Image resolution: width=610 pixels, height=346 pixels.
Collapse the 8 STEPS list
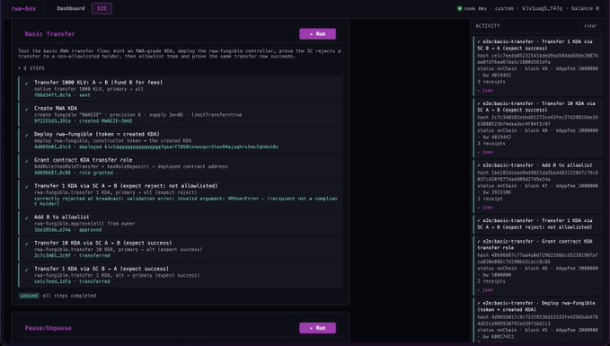(31, 68)
